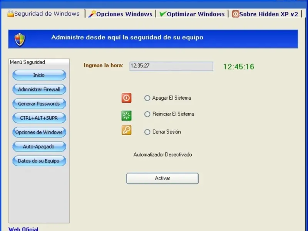Click the wand icon beside Opciones Windows

click(x=92, y=14)
